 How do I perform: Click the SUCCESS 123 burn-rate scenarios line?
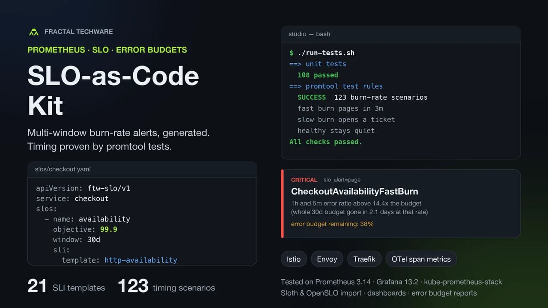click(362, 98)
